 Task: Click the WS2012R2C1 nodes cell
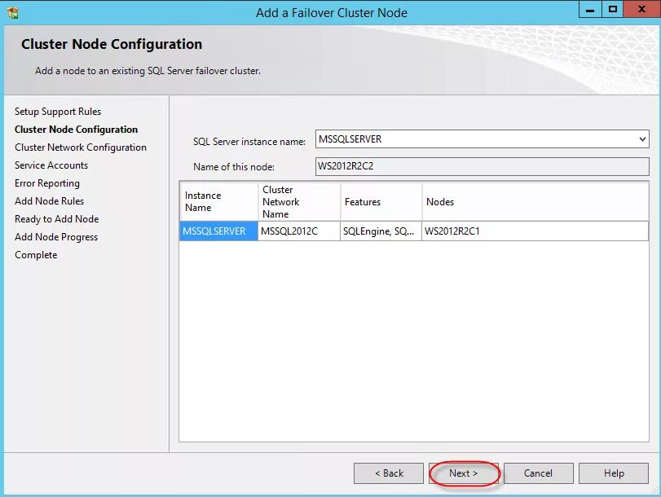pos(535,231)
